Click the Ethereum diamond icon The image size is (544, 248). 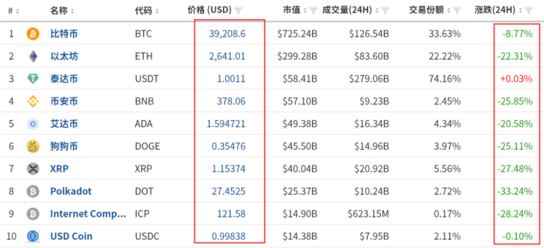pos(33,56)
